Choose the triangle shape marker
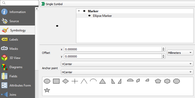This screenshot has width=195, height=98. [103, 81]
